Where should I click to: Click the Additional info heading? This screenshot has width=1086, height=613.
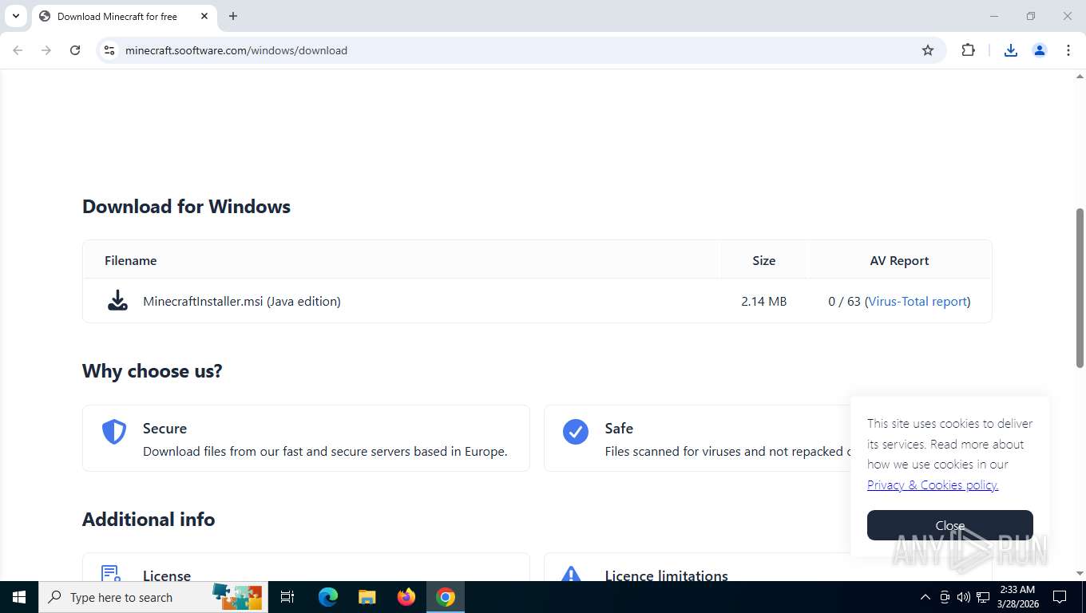149,519
